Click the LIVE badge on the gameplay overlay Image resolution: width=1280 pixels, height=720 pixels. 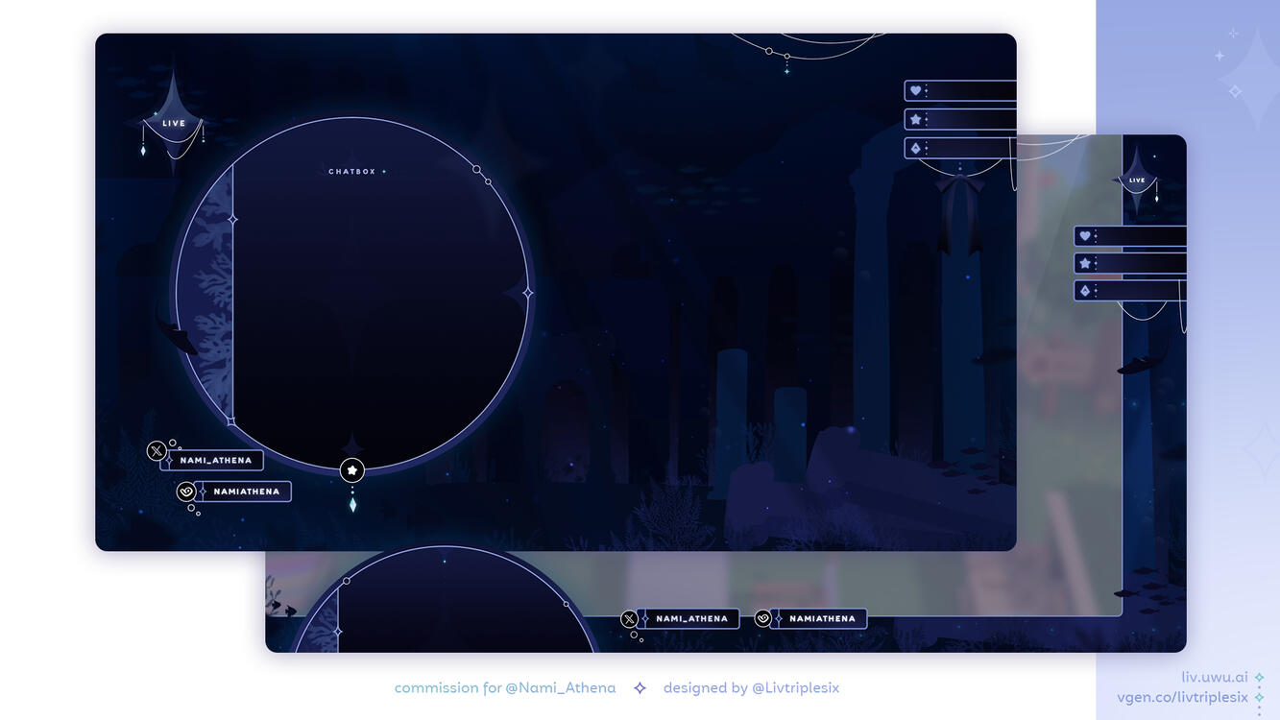click(x=1137, y=180)
